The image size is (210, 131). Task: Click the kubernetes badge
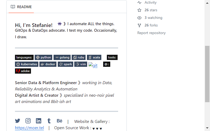coord(27,64)
